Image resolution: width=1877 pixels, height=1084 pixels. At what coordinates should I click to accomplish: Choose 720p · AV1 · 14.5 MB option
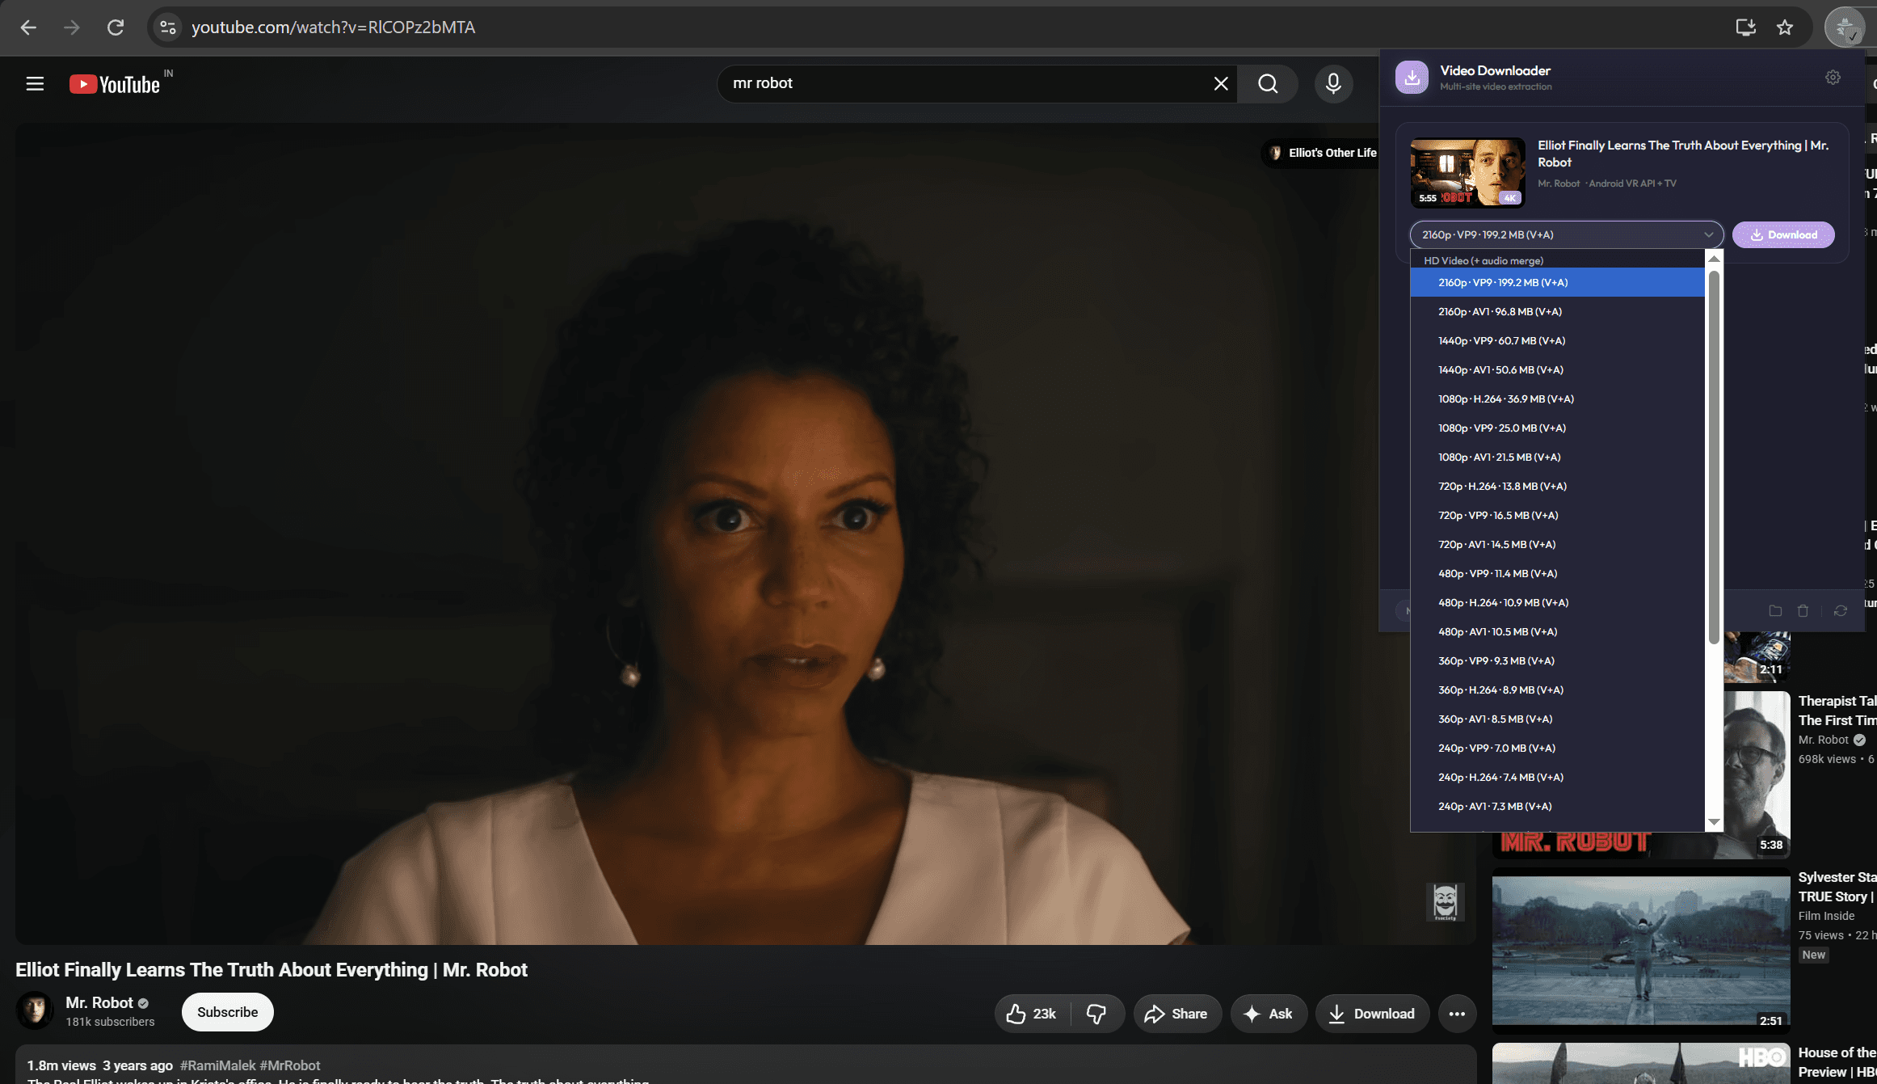(1557, 544)
